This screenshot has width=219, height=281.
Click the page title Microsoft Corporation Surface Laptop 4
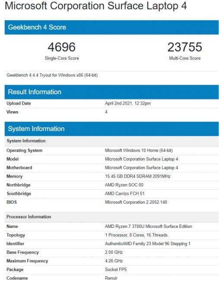pos(96,6)
